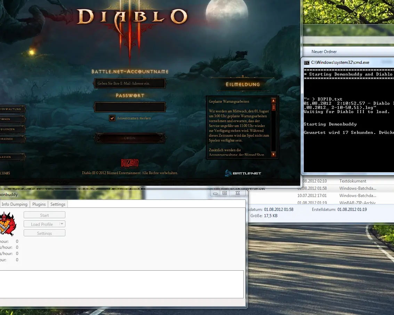Expand the Load Profile dropdown arrow

click(x=62, y=224)
